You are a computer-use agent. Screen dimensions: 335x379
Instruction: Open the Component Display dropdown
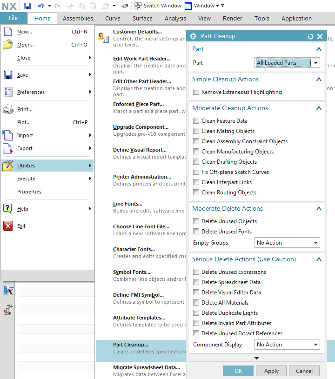click(x=287, y=345)
